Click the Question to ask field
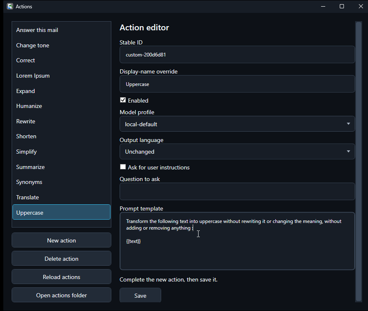 point(237,191)
